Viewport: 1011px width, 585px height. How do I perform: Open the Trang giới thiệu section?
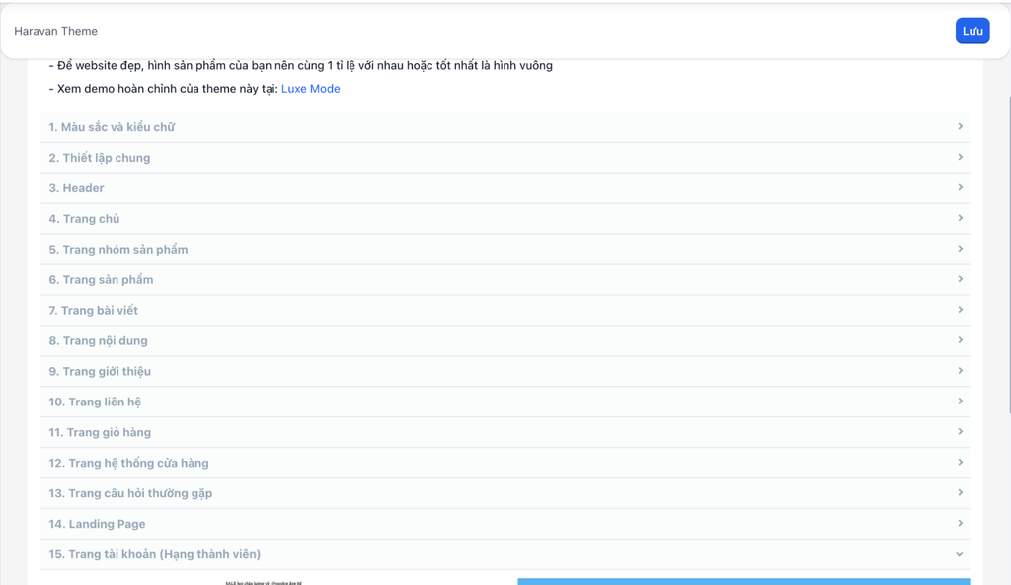click(100, 372)
